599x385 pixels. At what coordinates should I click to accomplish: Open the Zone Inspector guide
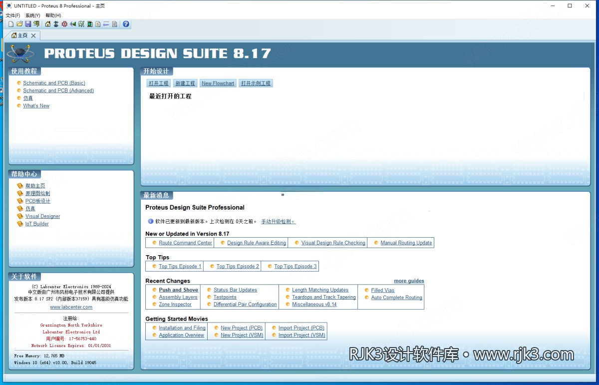[175, 305]
